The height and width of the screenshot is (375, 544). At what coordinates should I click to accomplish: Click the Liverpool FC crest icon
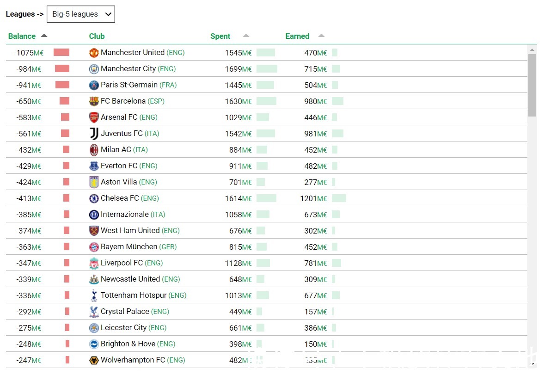[94, 263]
